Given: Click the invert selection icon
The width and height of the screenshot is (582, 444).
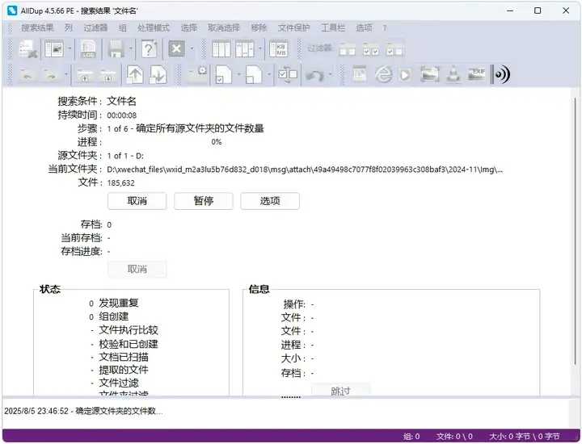Looking at the screenshot, I should [288, 74].
